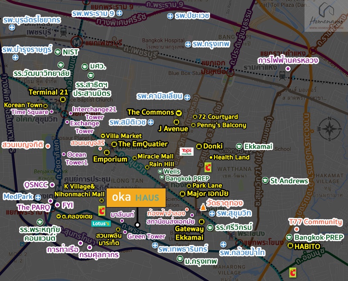Screen dimensions: 348x281
Task: Click the รร.วัฒนาวิทยาลัย label
Action: click(x=41, y=74)
